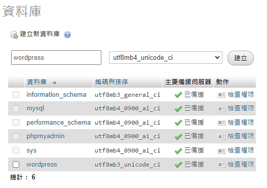Click privileges icon for mysql row
Image resolution: width=267 pixels, height=188 pixels.
[x=221, y=109]
